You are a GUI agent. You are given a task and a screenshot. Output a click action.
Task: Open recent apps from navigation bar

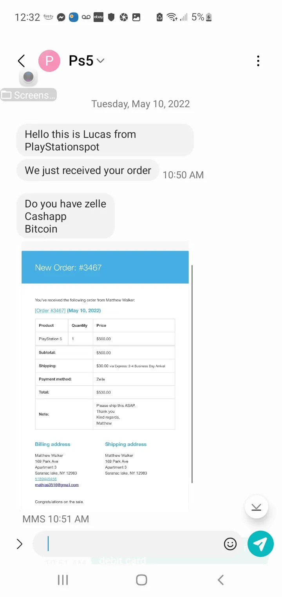coord(63,580)
